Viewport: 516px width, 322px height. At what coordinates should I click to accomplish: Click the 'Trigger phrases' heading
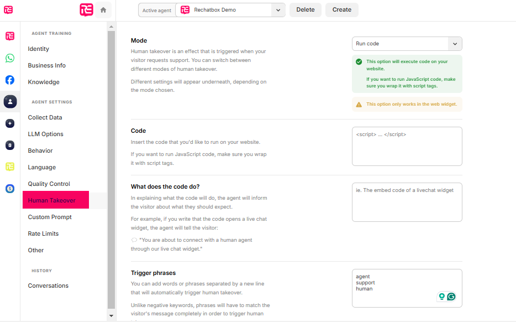[x=154, y=273]
